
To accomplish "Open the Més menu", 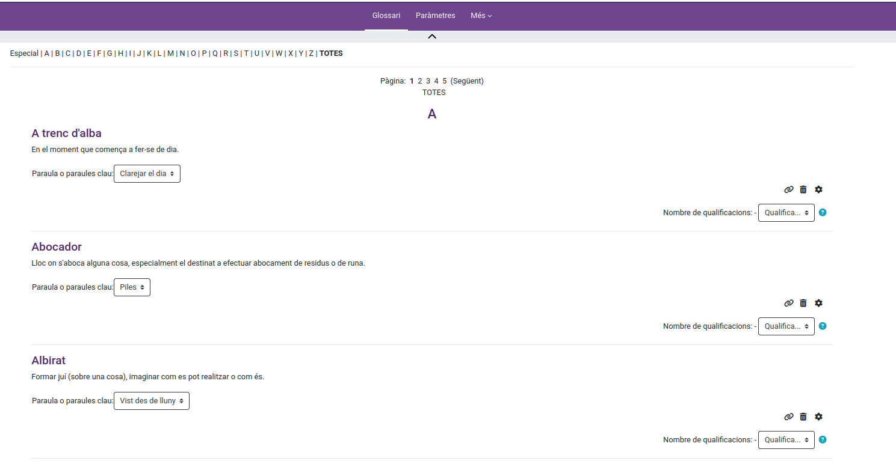I will pyautogui.click(x=481, y=16).
